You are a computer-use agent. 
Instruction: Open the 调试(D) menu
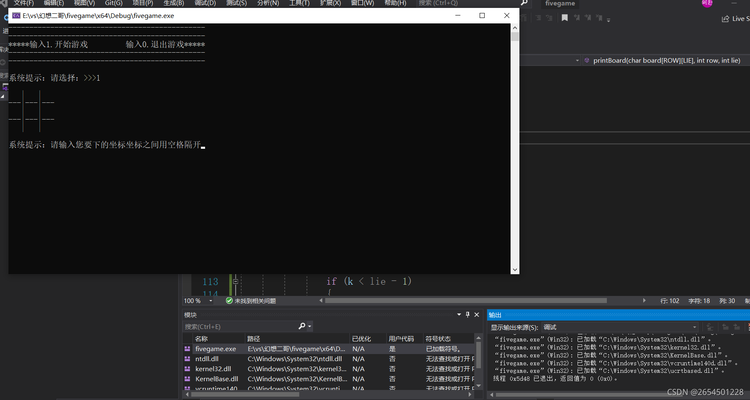point(205,3)
